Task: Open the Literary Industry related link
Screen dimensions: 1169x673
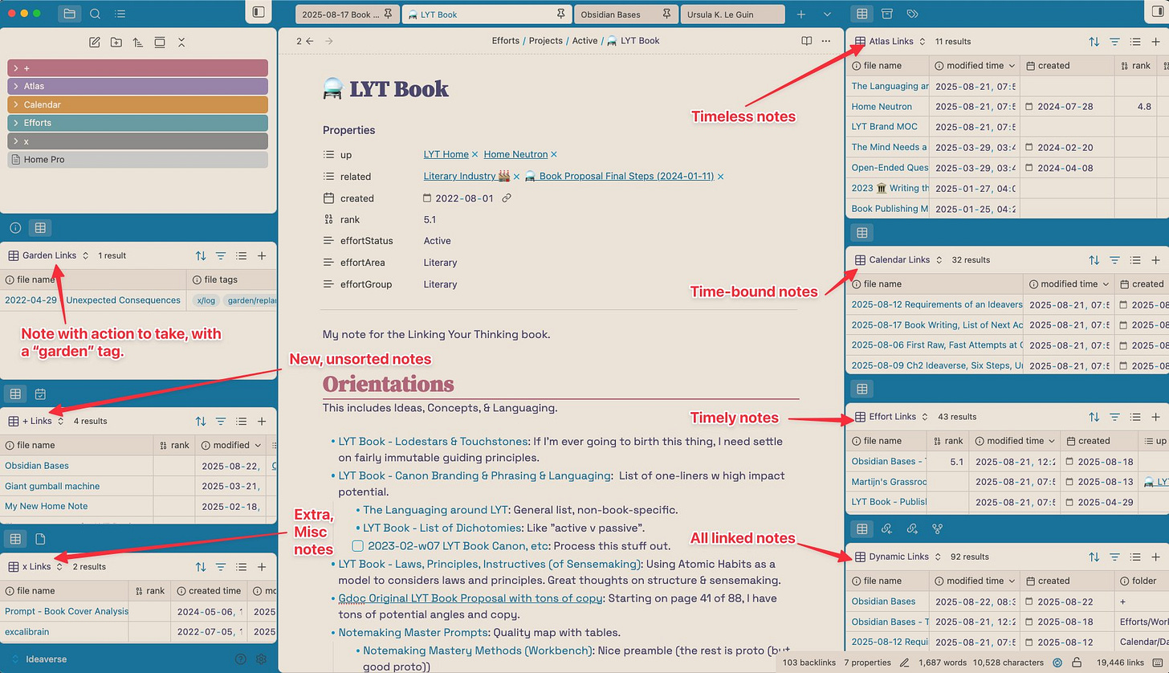Action: click(x=467, y=176)
